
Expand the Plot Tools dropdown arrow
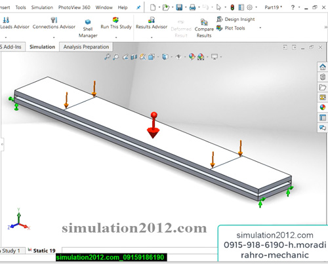pos(260,28)
